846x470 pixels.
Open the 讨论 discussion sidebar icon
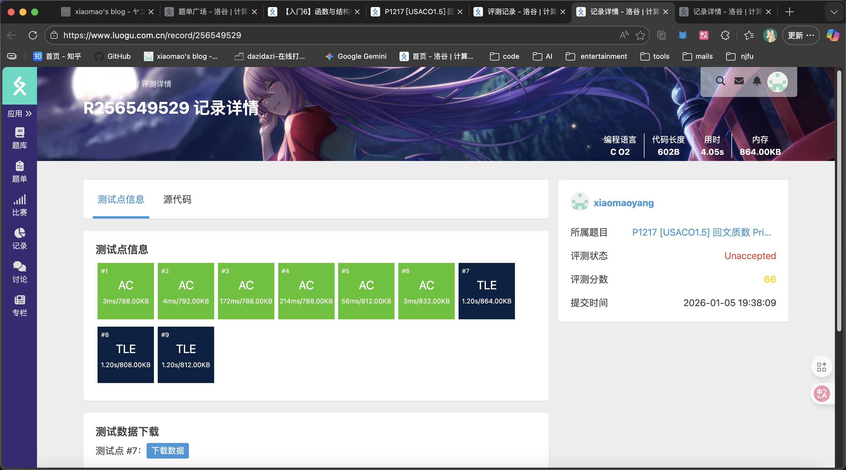coord(19,272)
